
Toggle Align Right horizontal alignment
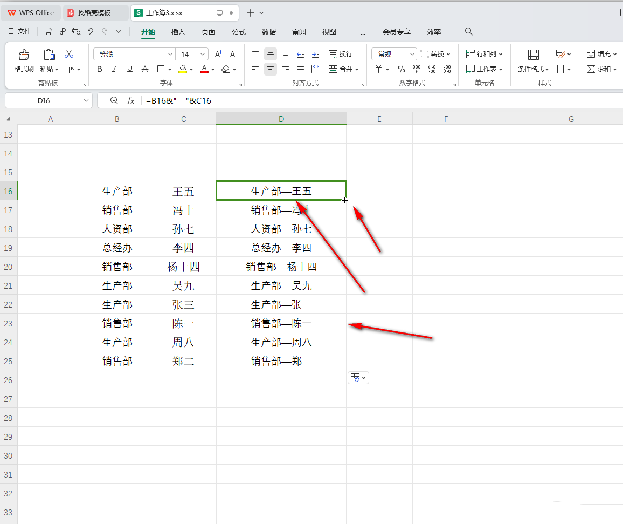[x=285, y=69]
